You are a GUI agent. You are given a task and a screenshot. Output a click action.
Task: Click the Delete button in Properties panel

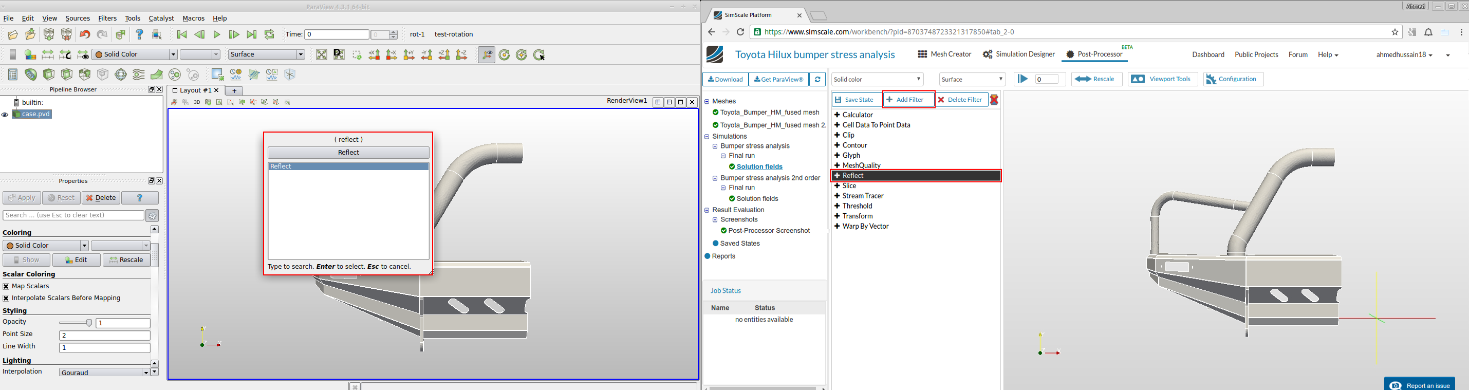click(x=101, y=198)
